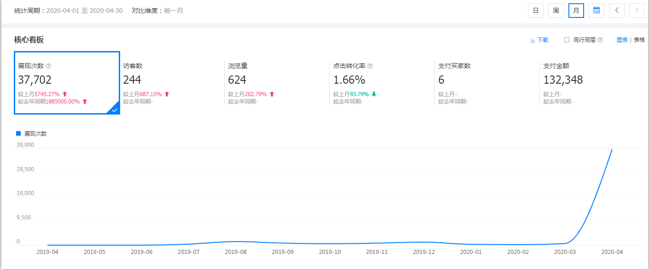Click the blue 展现次数 legend square

pos(18,133)
